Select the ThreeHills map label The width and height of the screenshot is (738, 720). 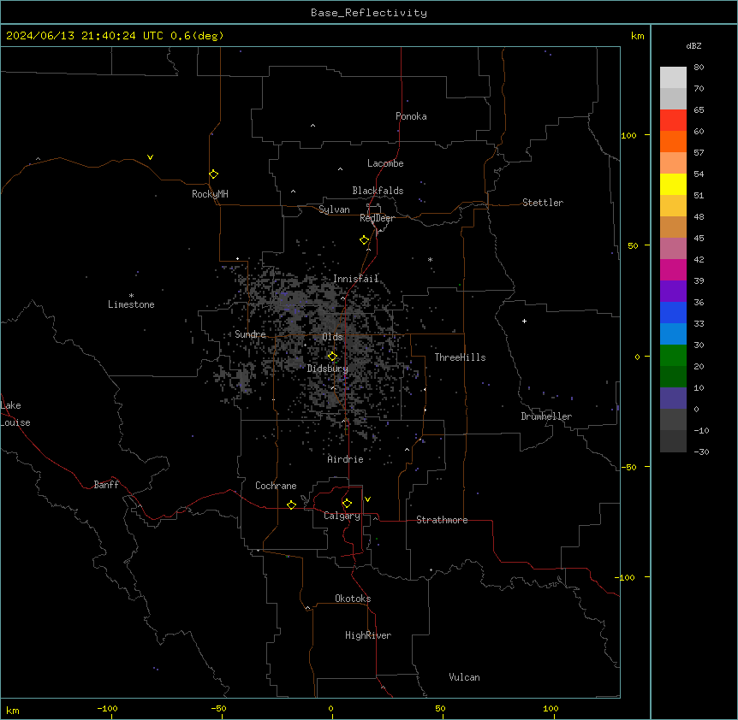pos(460,357)
